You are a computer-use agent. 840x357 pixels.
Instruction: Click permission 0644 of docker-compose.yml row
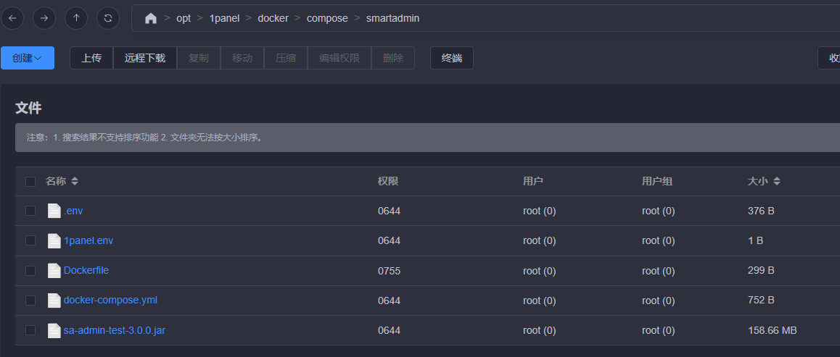tap(389, 301)
